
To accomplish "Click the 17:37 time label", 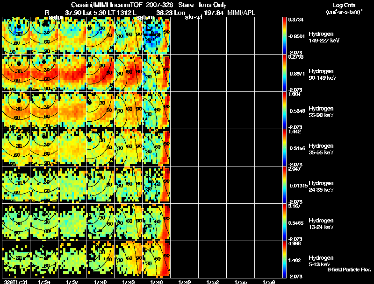I will pos(72,282).
